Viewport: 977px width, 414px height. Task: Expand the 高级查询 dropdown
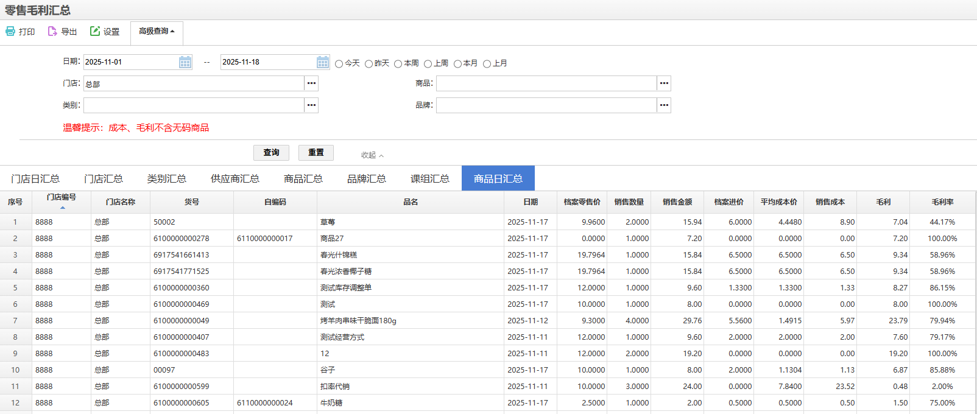[x=157, y=31]
